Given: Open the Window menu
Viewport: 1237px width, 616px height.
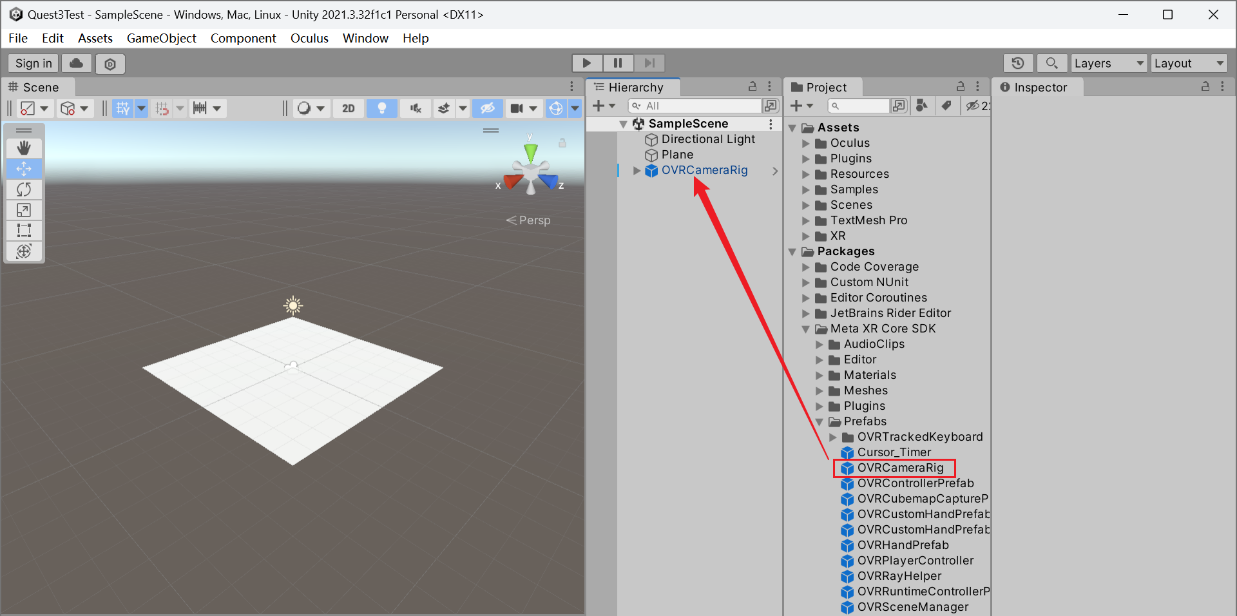Looking at the screenshot, I should (x=365, y=38).
